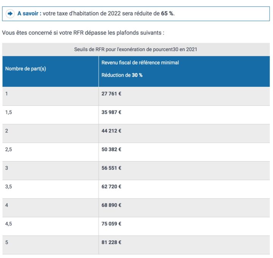Select the 'Revenu fiscal de référence minimal' header
The image size is (273, 258).
(140, 63)
